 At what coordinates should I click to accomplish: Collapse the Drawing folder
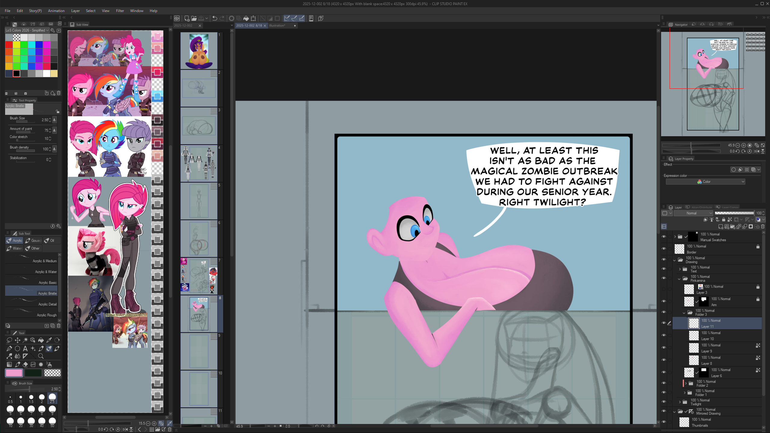[x=674, y=260]
